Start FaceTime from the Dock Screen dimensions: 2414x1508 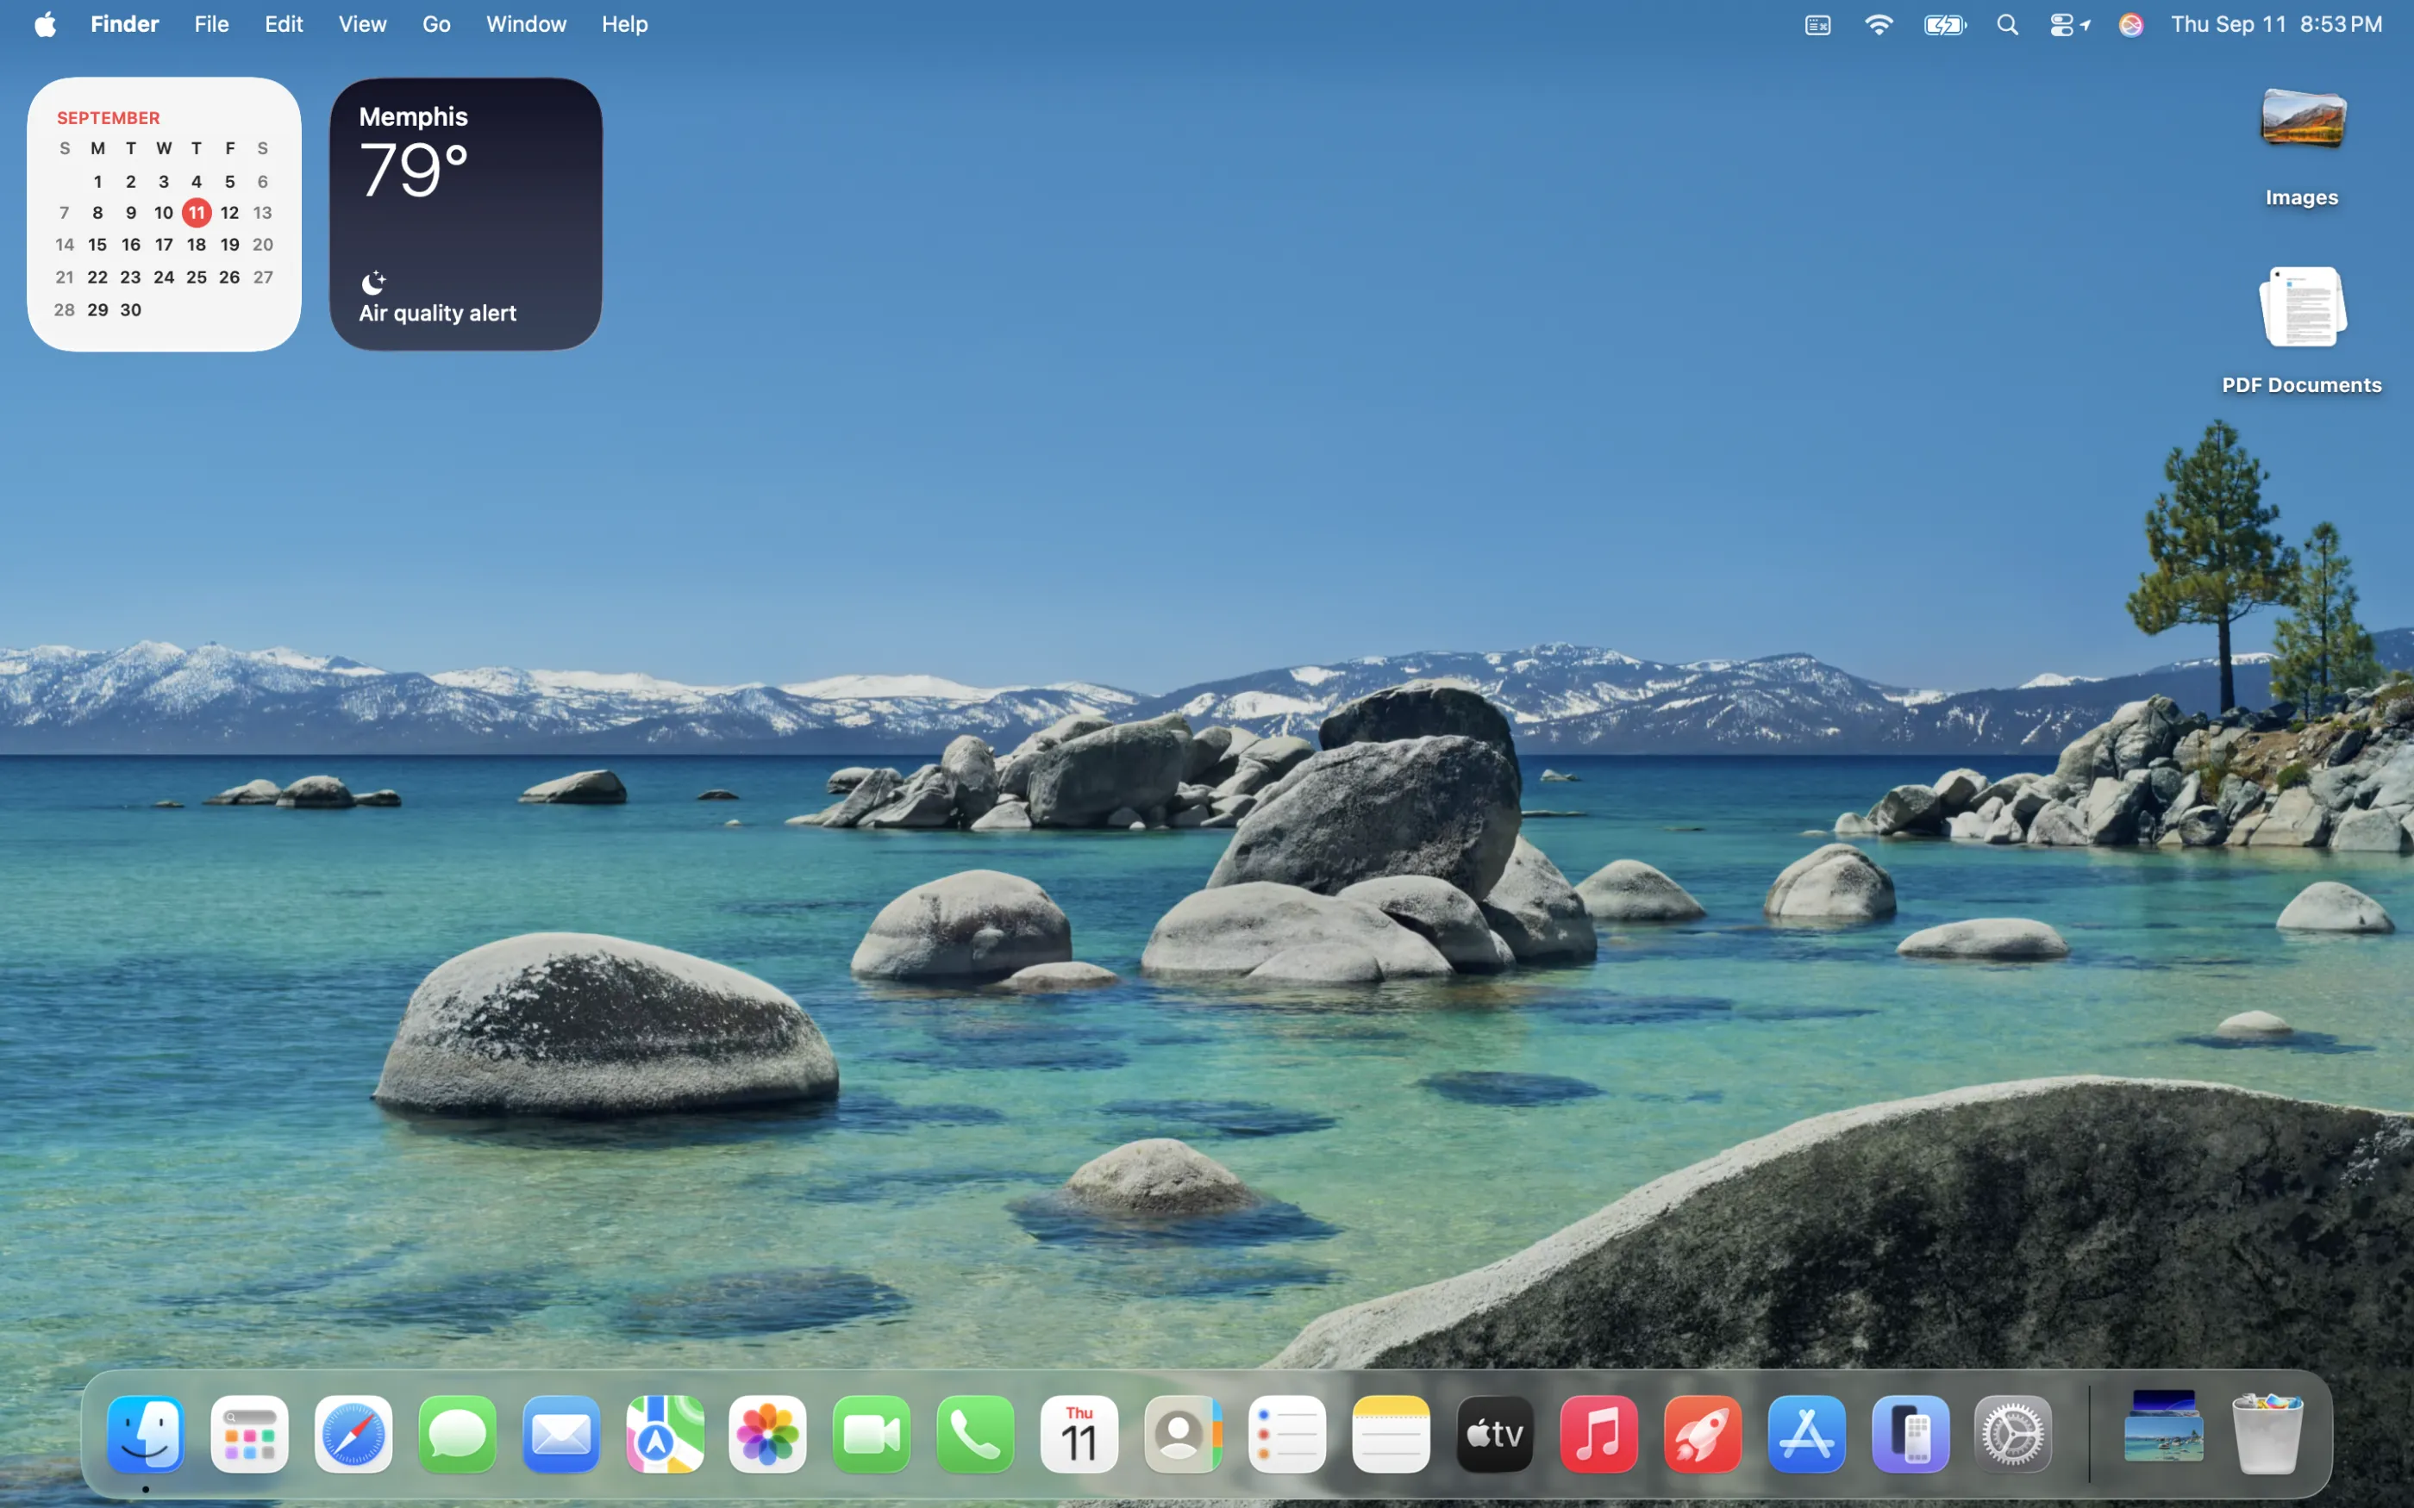click(x=871, y=1433)
